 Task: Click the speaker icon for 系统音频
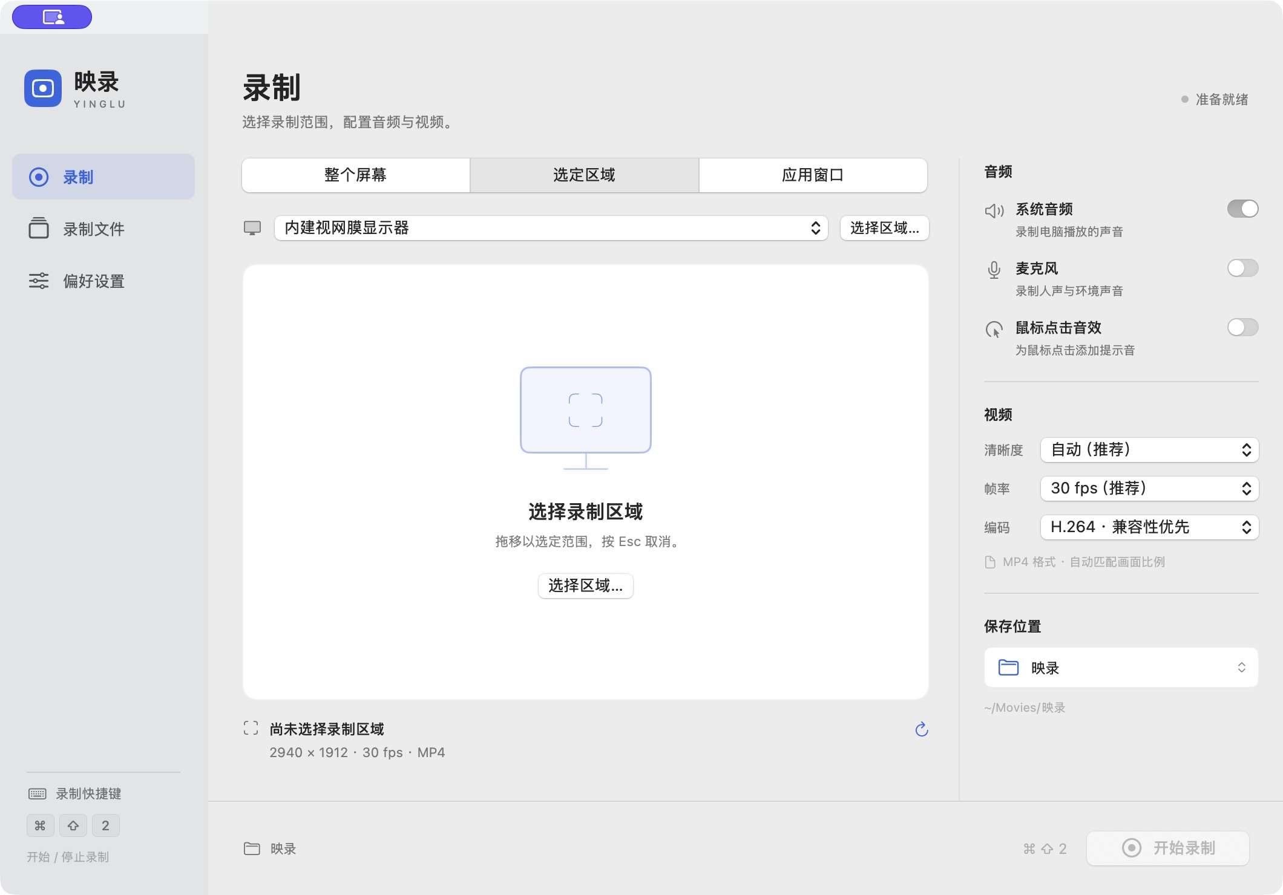(994, 210)
